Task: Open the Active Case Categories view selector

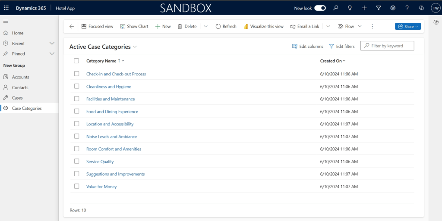Action: click(135, 47)
